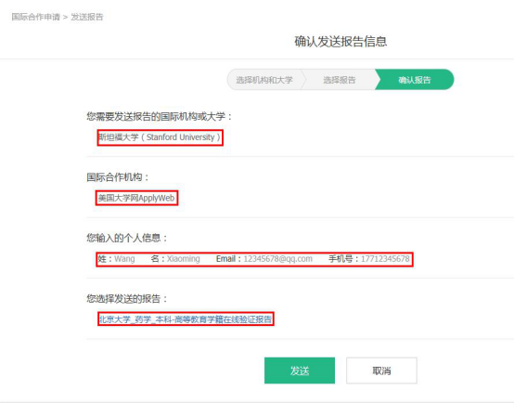Click the green 发送 button

300,370
